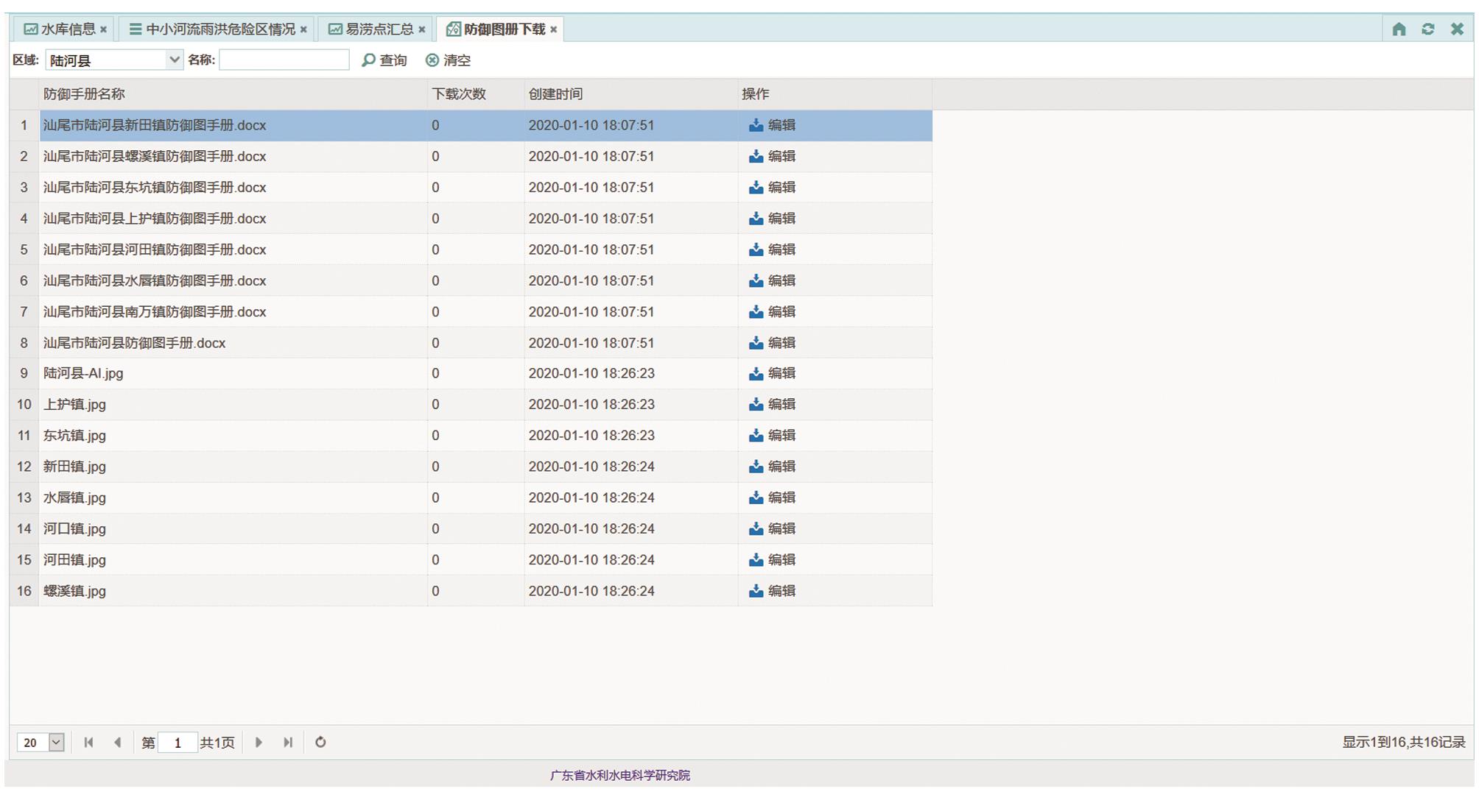Screen dimensions: 1479x800
Task: Click the home icon in tab bar
Action: pos(1399,29)
